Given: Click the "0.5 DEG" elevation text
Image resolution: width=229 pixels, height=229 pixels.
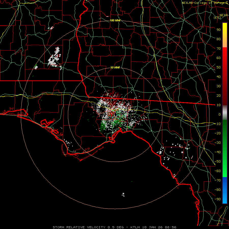Looking at the screenshot, I should click(x=116, y=227).
